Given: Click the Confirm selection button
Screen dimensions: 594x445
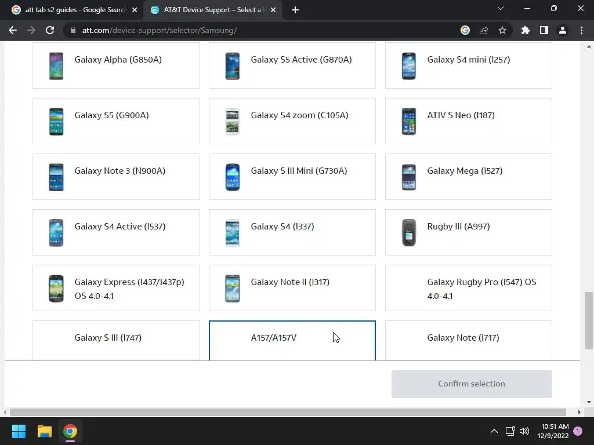Looking at the screenshot, I should click(x=472, y=384).
